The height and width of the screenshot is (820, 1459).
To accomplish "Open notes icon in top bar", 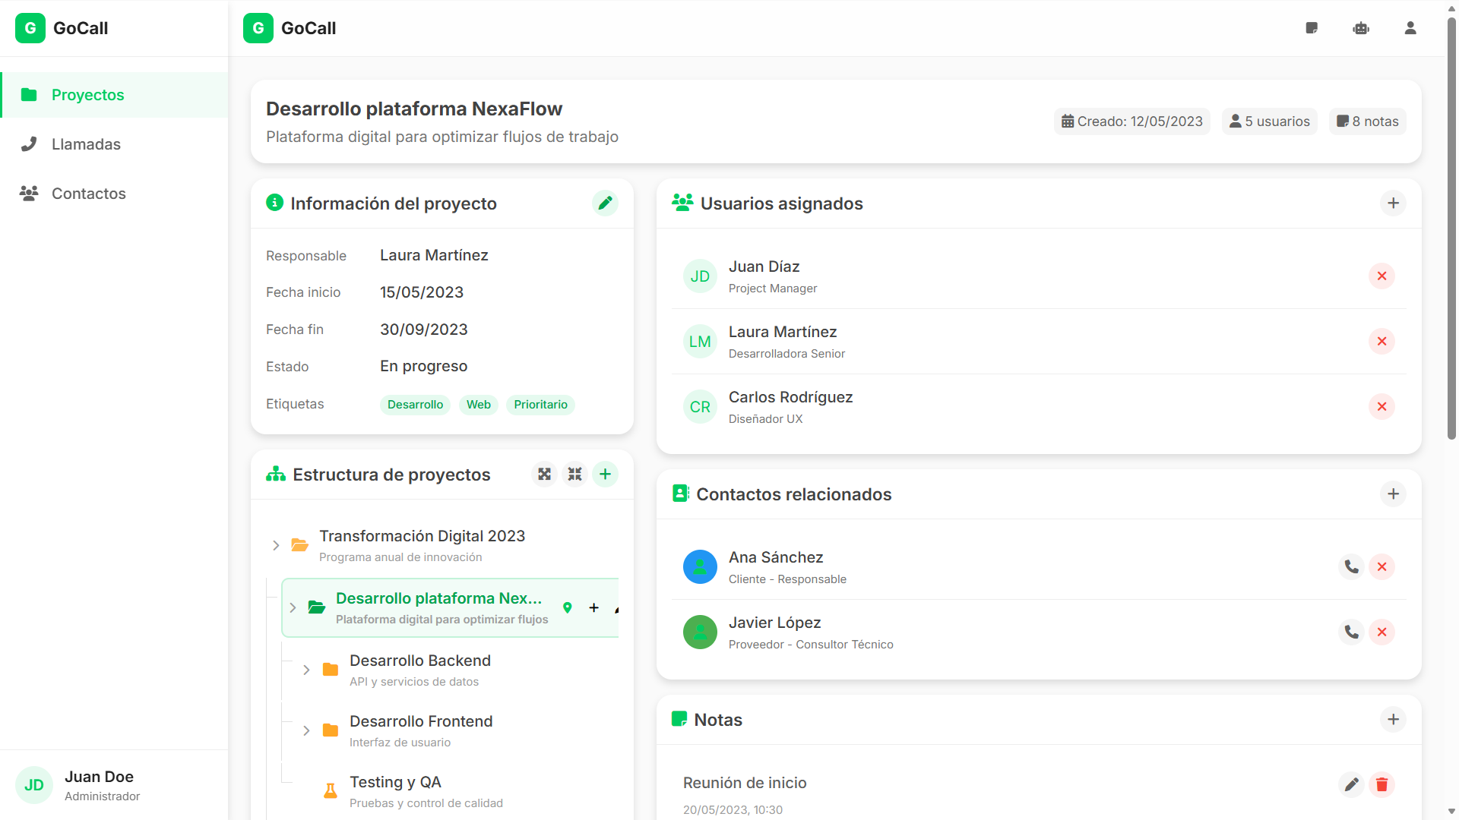I will point(1312,28).
